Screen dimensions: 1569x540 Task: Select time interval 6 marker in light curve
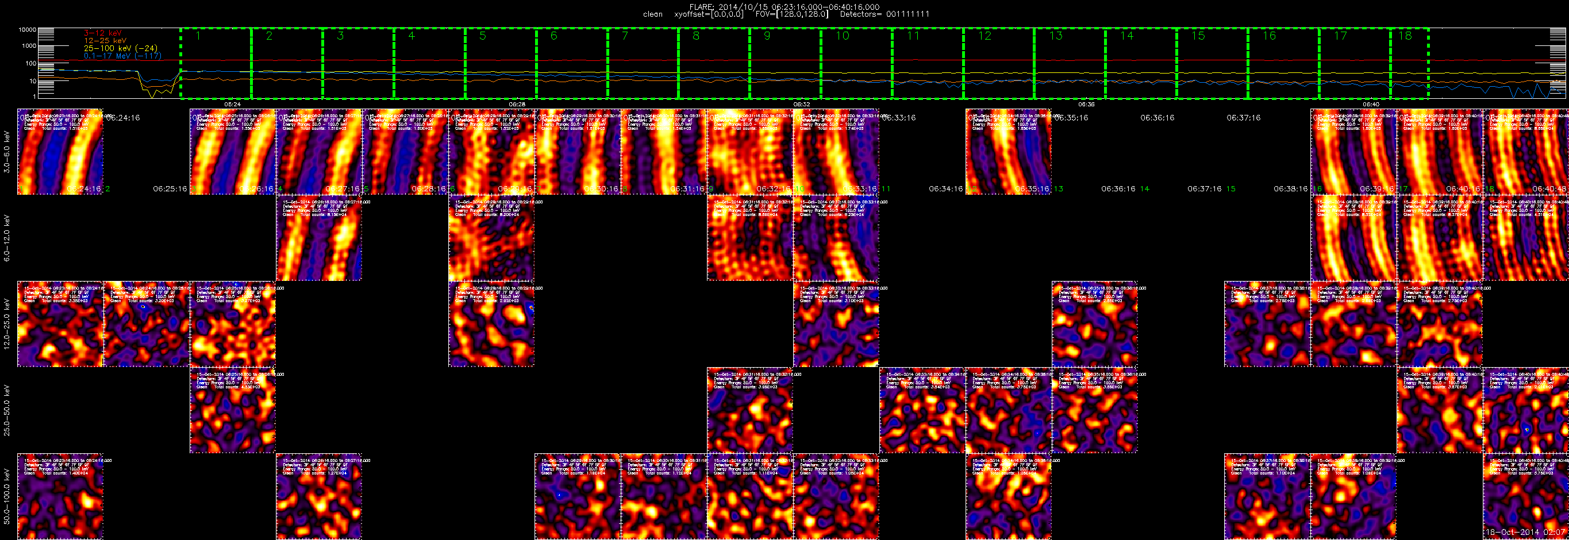(553, 36)
